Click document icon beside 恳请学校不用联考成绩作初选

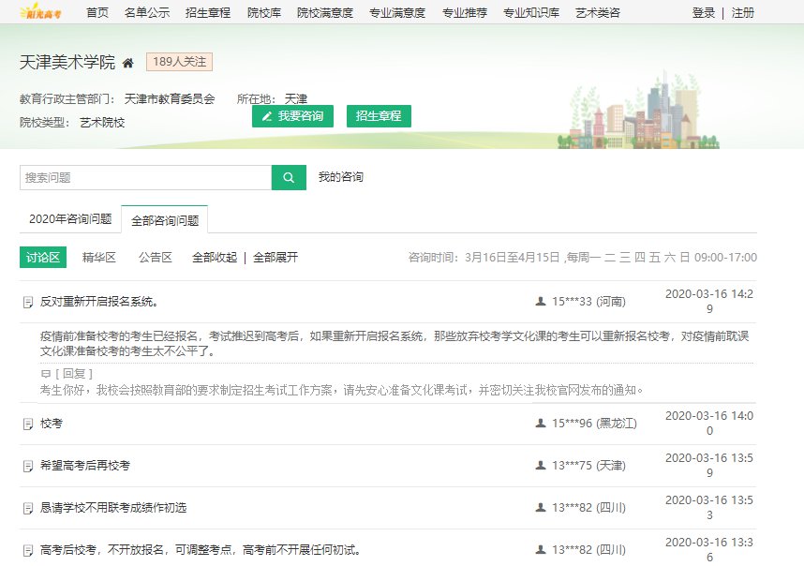click(28, 508)
